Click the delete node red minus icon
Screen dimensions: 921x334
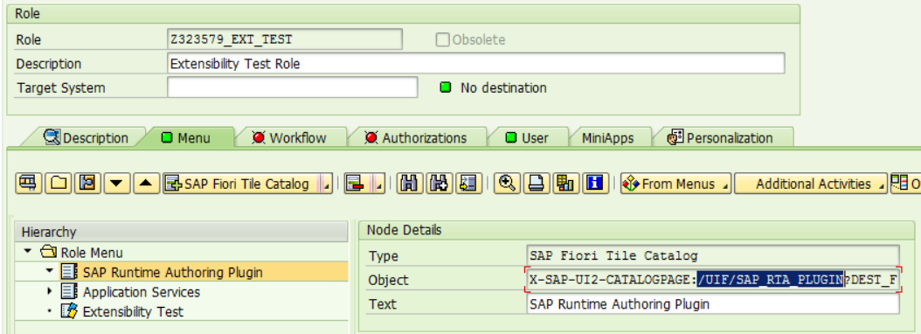356,184
